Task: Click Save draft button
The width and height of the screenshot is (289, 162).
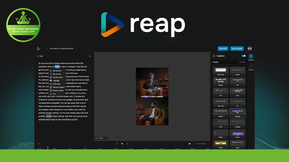Action: pos(223,48)
